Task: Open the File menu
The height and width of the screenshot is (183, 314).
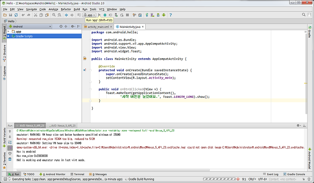Action: coord(5,9)
